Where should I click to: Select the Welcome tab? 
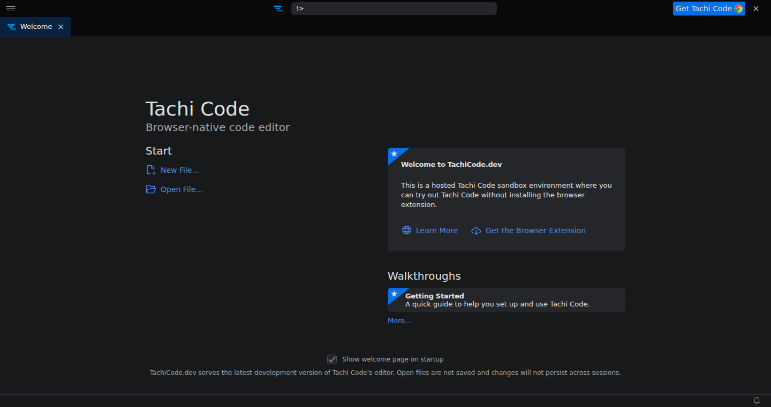(35, 27)
